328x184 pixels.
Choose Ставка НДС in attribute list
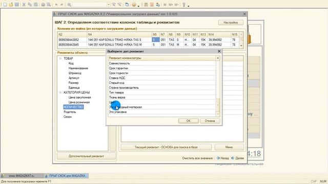[x=162, y=78]
